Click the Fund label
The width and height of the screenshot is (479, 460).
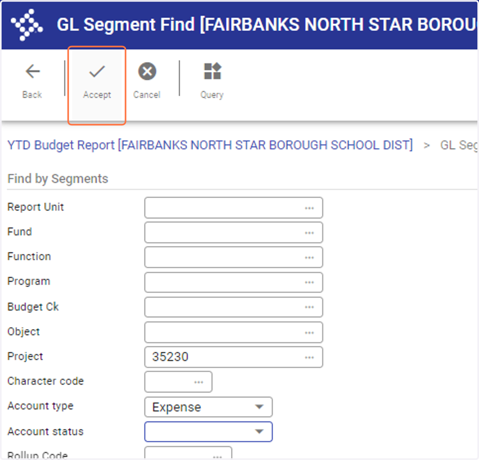point(20,232)
